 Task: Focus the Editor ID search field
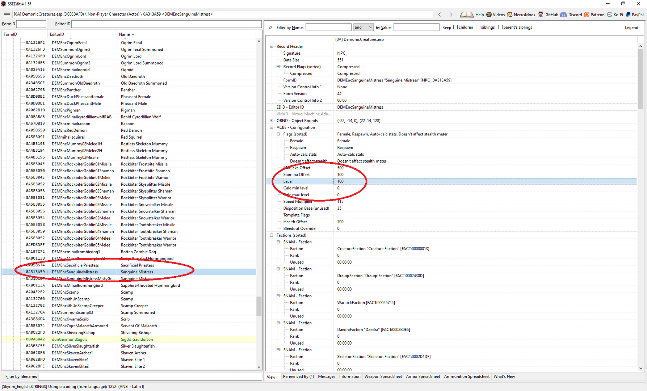click(x=167, y=24)
